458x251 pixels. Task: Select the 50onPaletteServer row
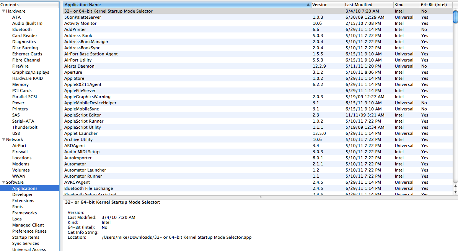258,17
